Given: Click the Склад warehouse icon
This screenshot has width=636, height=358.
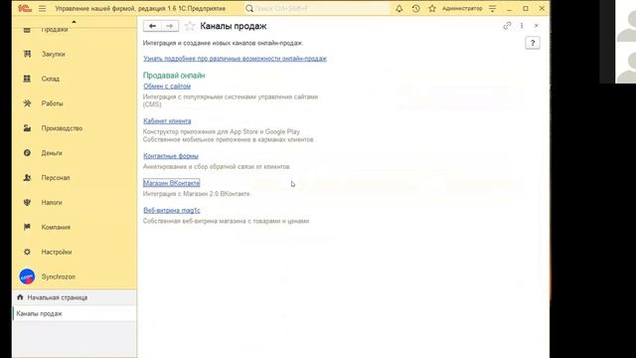Looking at the screenshot, I should point(27,79).
